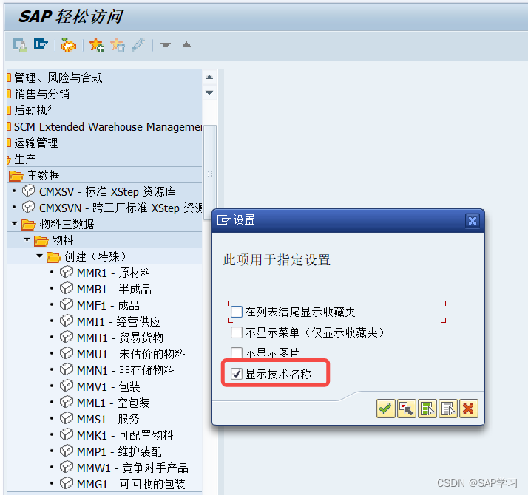Click the tree vertical scrollbar thumb

pyautogui.click(x=210, y=173)
